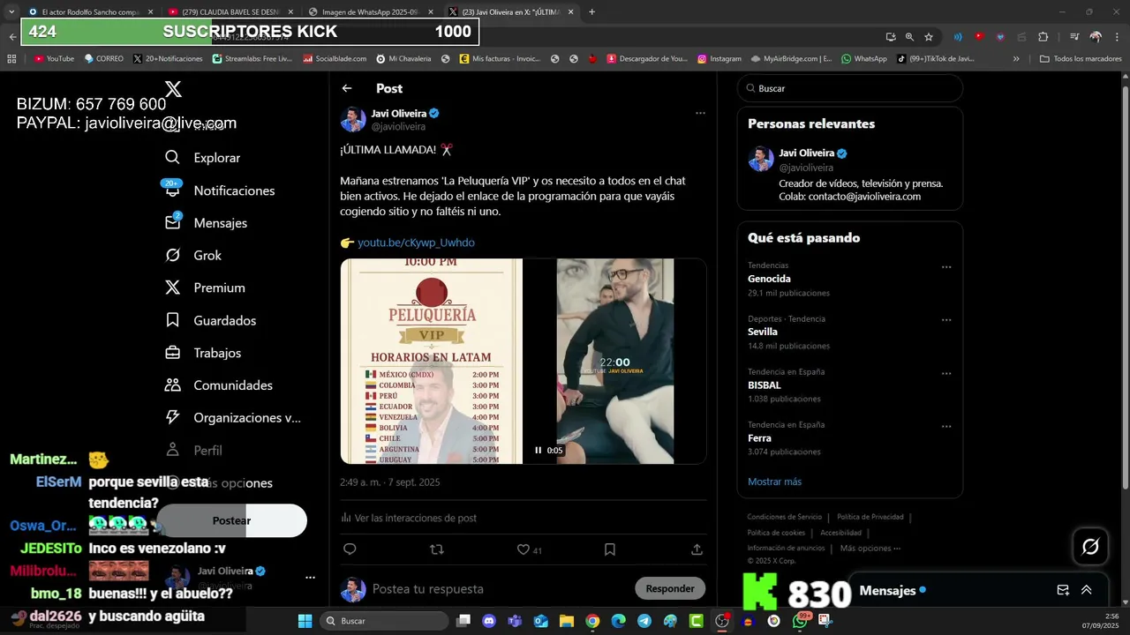Open account menu dots beside Javi Oliveira
1130x635 pixels.
tap(310, 578)
